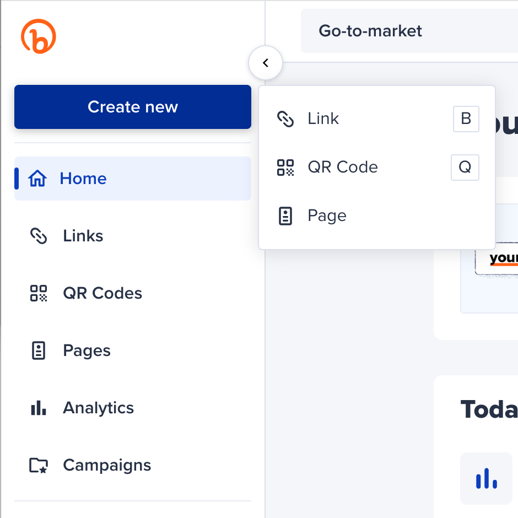This screenshot has width=518, height=518.
Task: Click the Links chain icon in sidebar
Action: (x=38, y=235)
